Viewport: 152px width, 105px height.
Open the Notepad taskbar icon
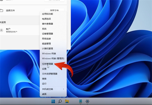coord(81,101)
